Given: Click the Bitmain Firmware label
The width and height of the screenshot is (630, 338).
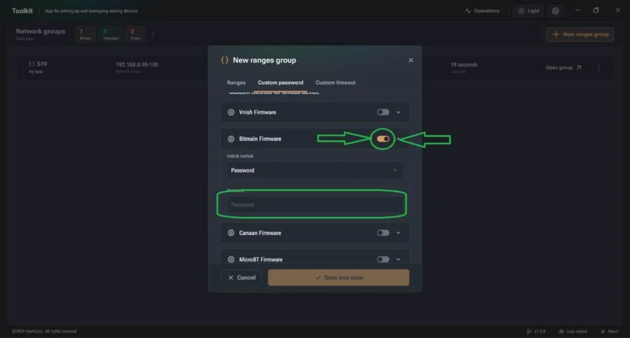Looking at the screenshot, I should 260,139.
